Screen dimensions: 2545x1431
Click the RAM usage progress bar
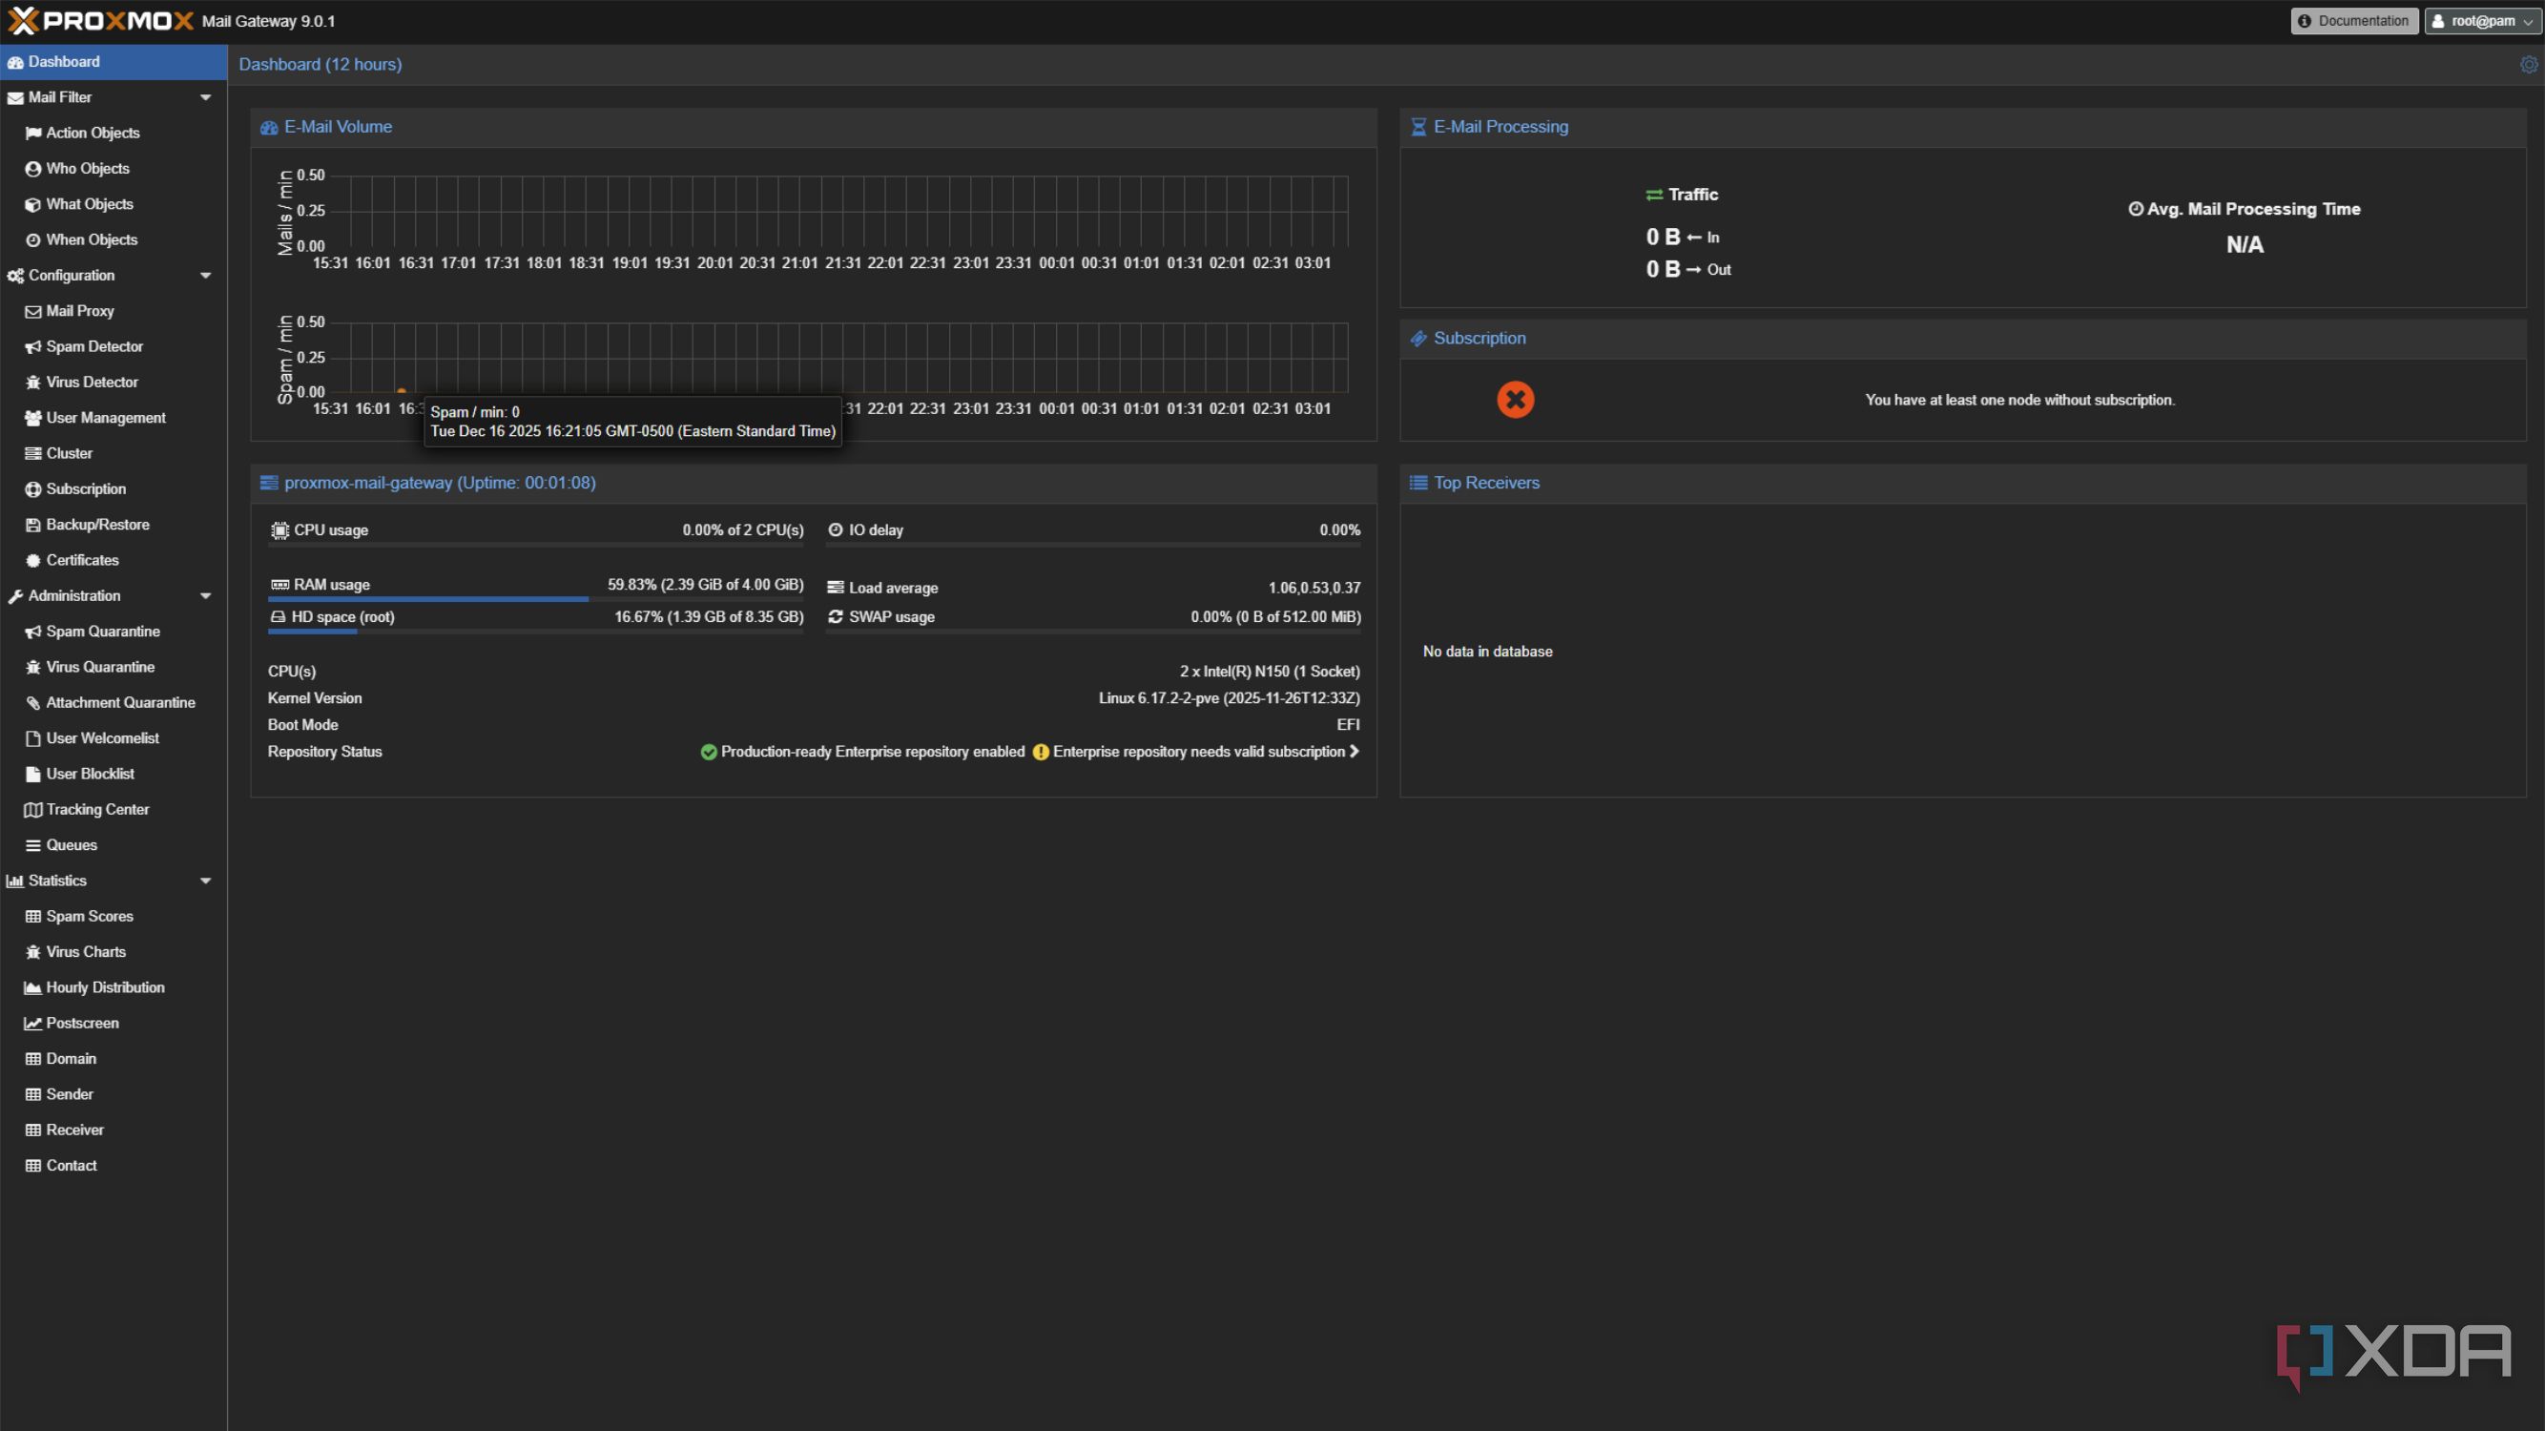tap(535, 599)
